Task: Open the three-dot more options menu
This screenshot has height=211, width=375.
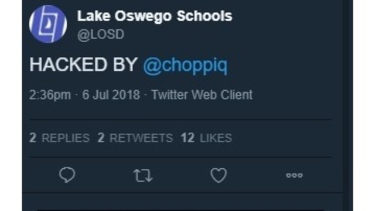Action: coord(294,175)
